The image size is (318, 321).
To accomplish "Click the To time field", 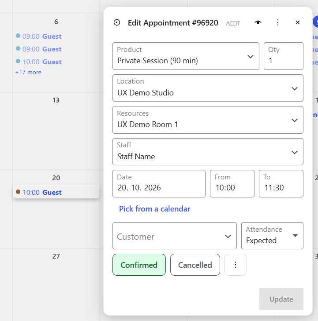I will (x=281, y=184).
